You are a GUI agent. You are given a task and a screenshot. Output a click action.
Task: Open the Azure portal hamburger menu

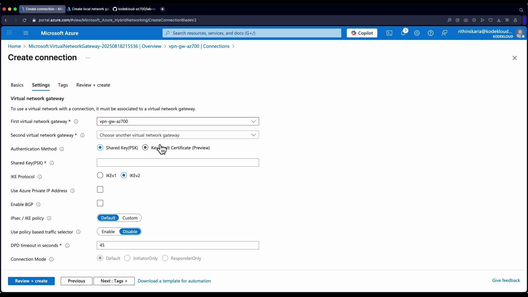26,33
